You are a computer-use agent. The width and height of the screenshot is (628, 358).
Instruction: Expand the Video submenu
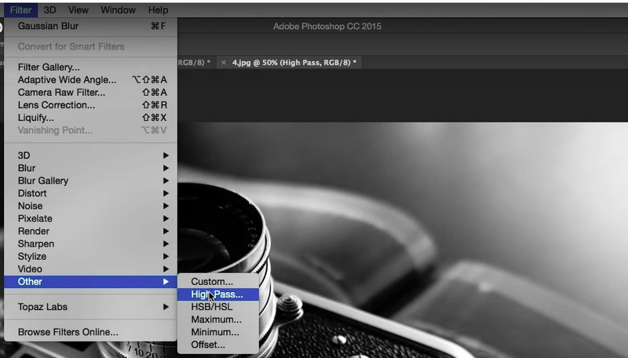[x=90, y=268]
